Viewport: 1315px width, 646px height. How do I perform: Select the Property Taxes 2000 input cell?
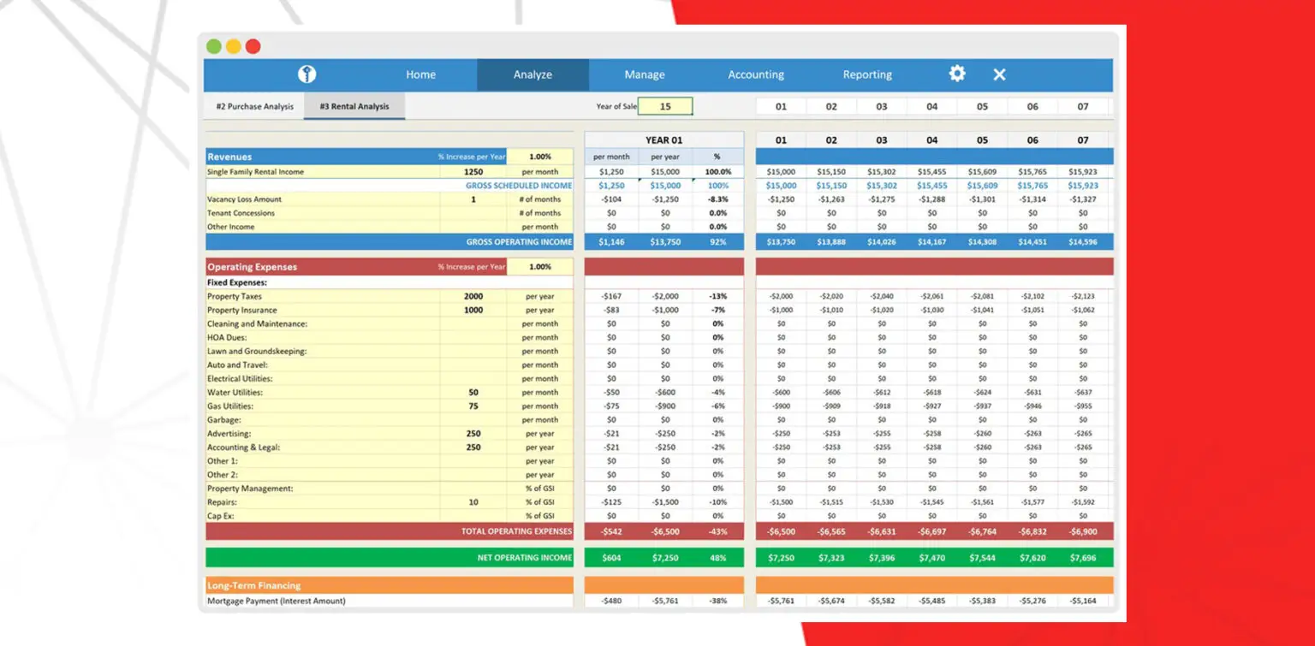(473, 296)
